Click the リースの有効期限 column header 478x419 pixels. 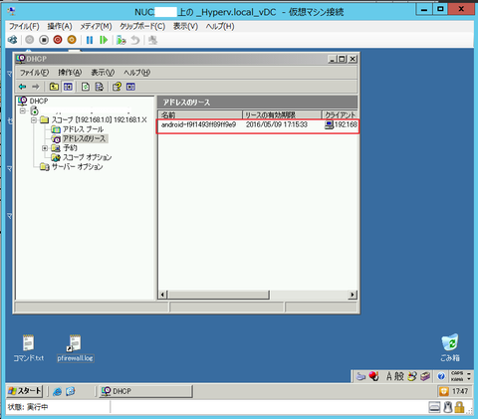pos(282,114)
